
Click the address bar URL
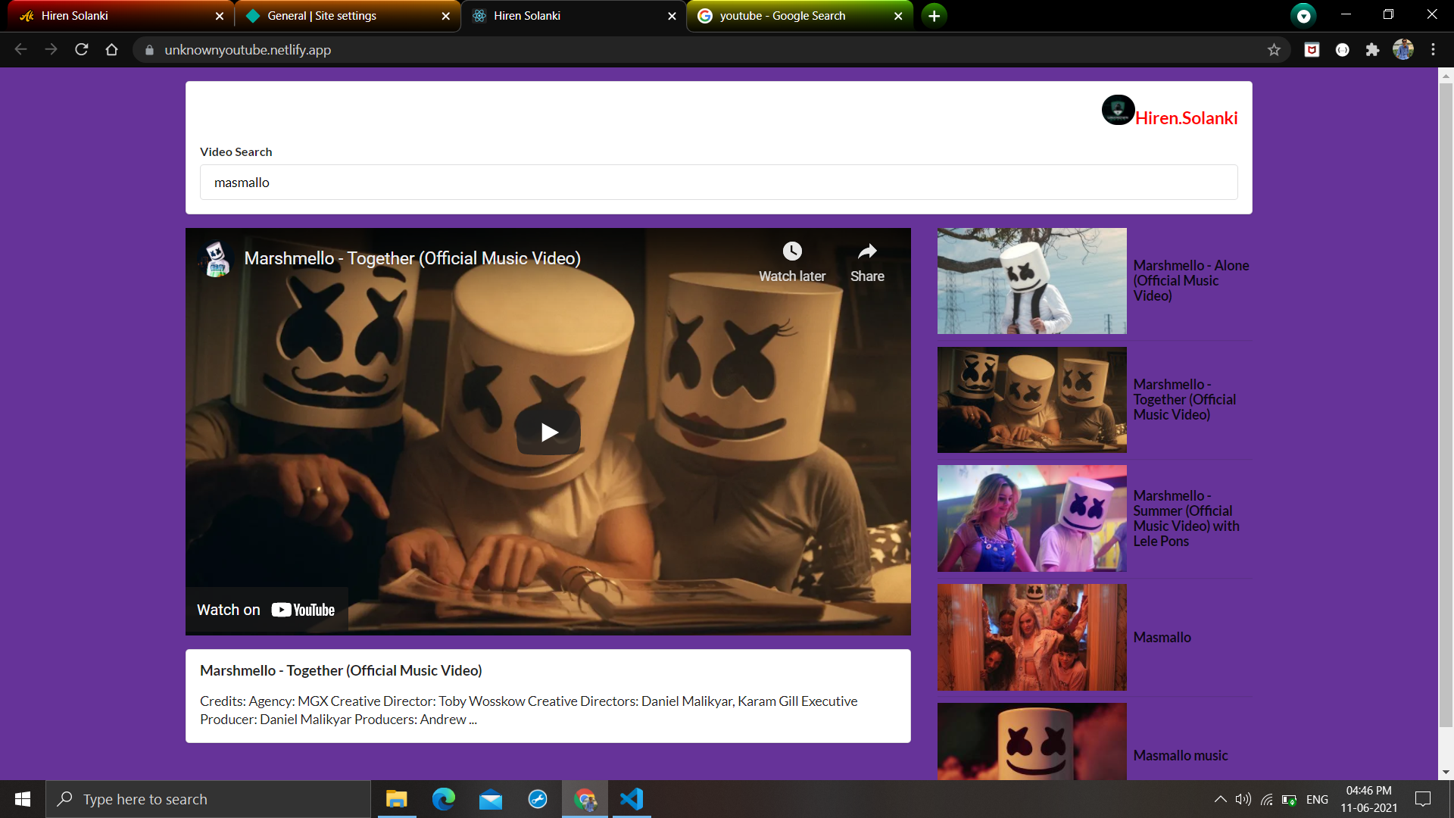coord(248,50)
